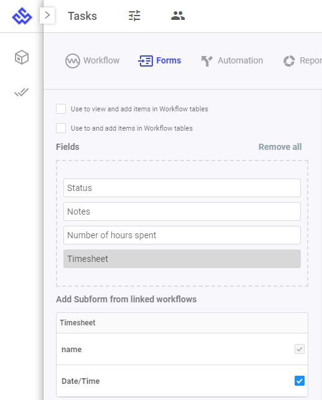Select the Status field item
Image resolution: width=322 pixels, height=400 pixels.
pos(182,188)
